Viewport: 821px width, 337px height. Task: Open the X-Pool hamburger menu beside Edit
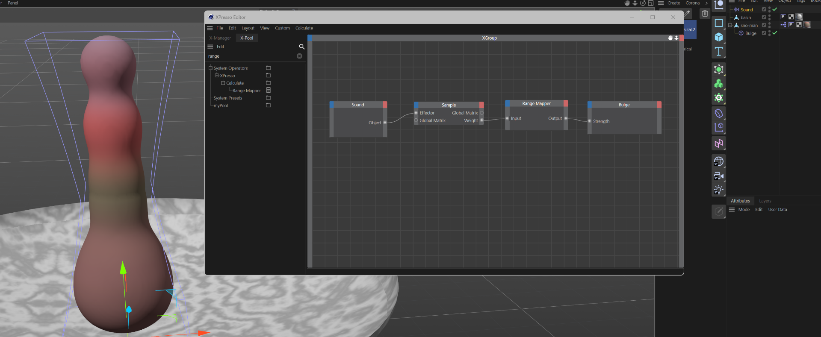point(210,47)
